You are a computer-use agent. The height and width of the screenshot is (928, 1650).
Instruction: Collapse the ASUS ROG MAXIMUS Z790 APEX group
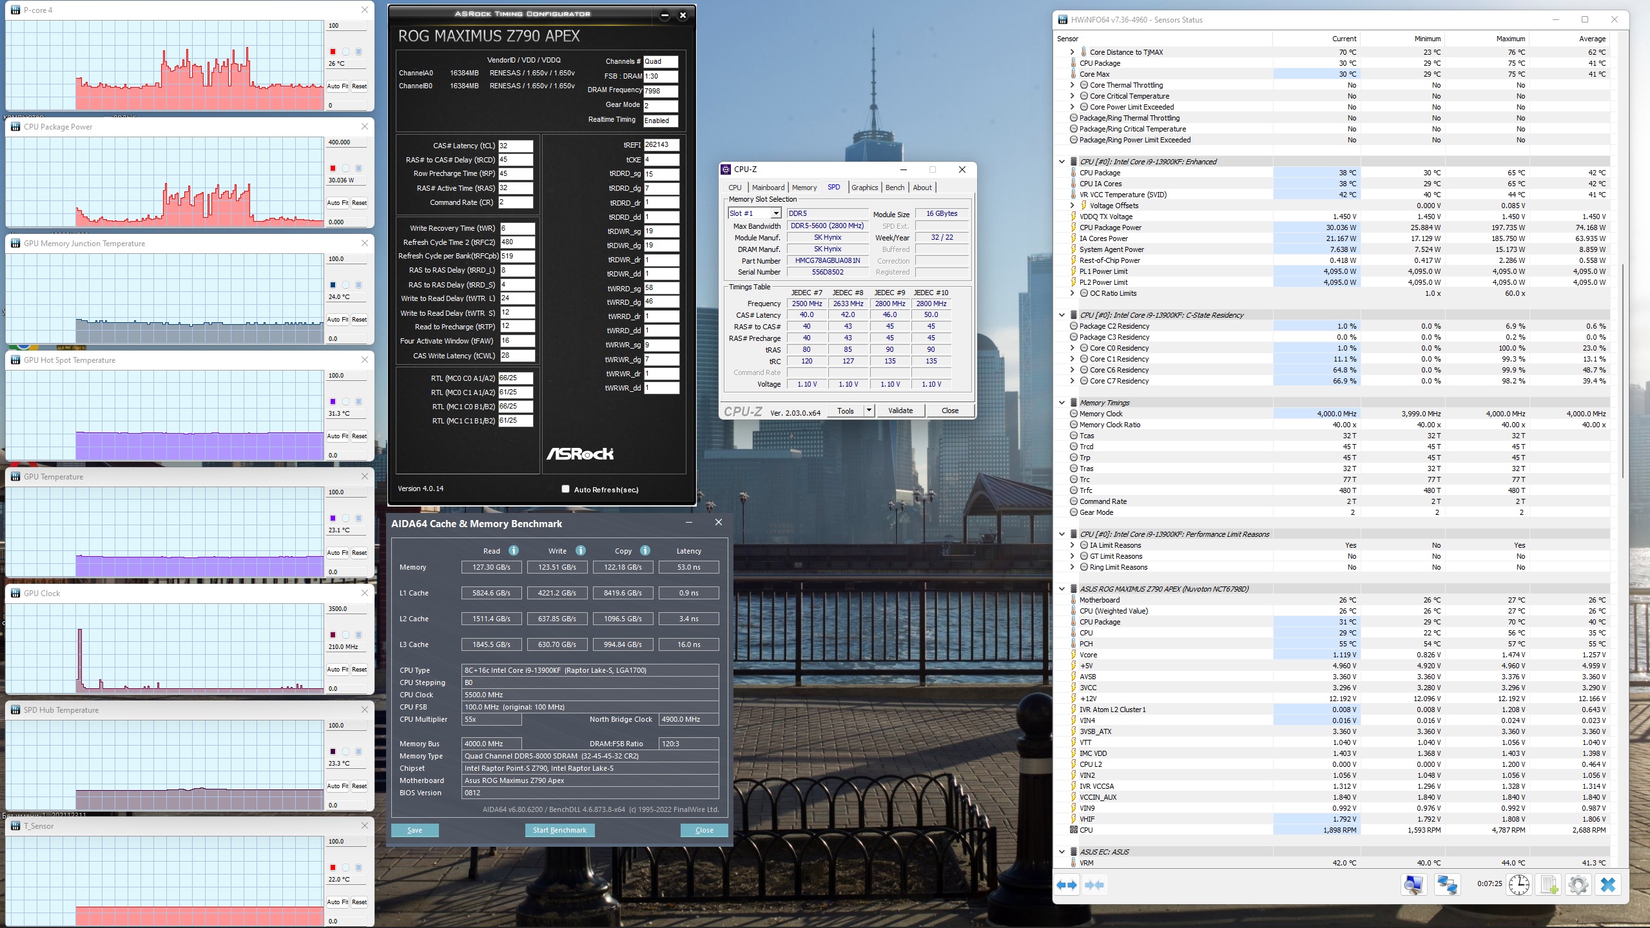pyautogui.click(x=1062, y=589)
